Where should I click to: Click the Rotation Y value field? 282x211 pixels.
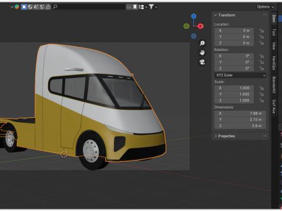[234, 62]
